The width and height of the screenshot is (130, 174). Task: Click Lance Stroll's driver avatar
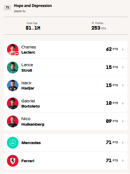13,68
